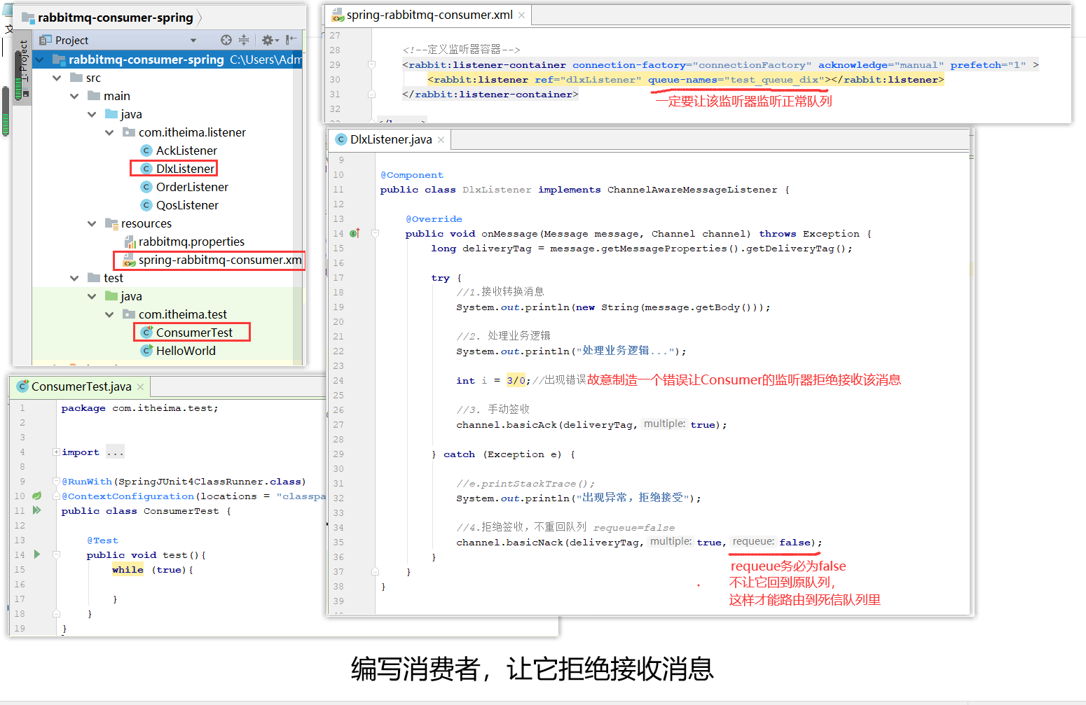Click the highlighted while keyword on line 15
Screen dimensions: 1086x705
(128, 570)
